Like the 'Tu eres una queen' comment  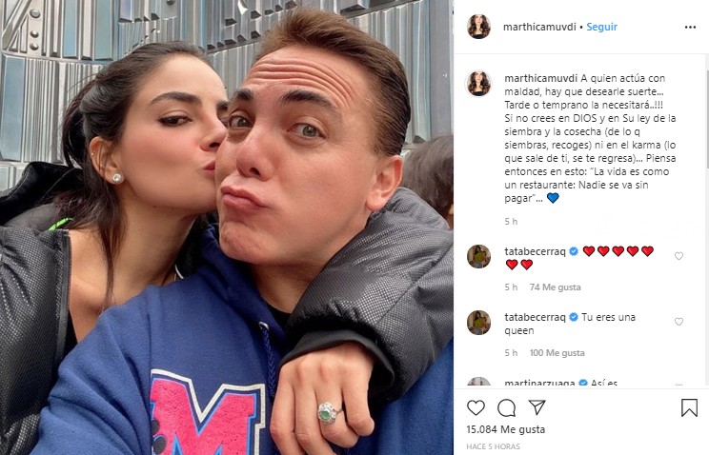point(679,321)
